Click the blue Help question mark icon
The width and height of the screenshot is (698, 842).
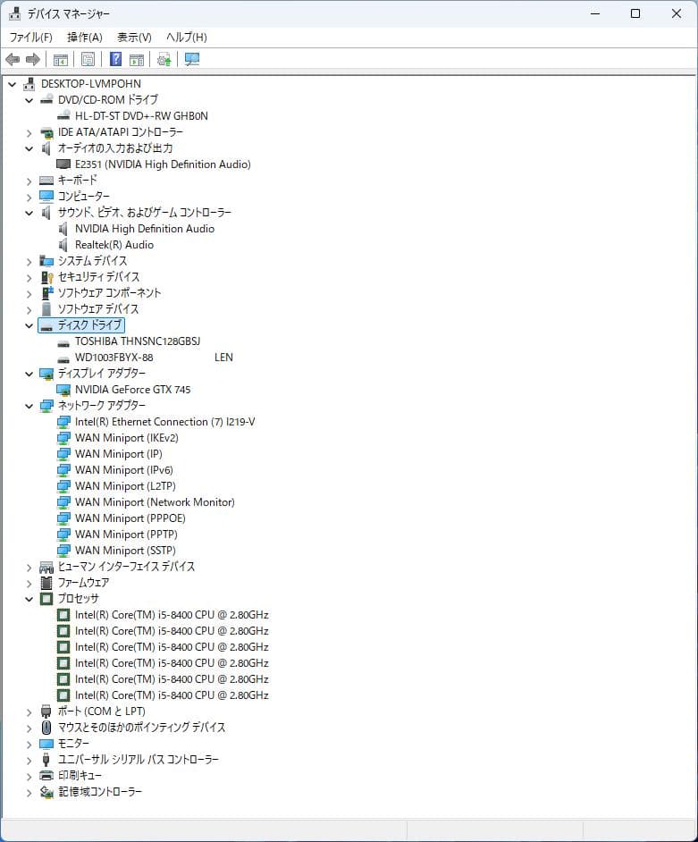[x=115, y=59]
